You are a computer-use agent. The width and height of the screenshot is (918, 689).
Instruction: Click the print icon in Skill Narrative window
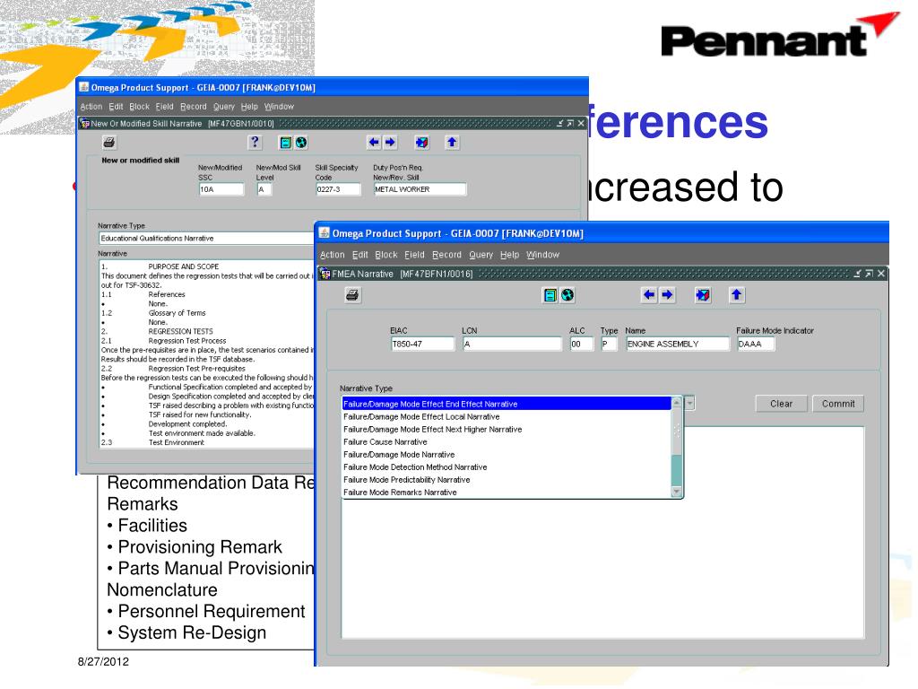(x=108, y=143)
